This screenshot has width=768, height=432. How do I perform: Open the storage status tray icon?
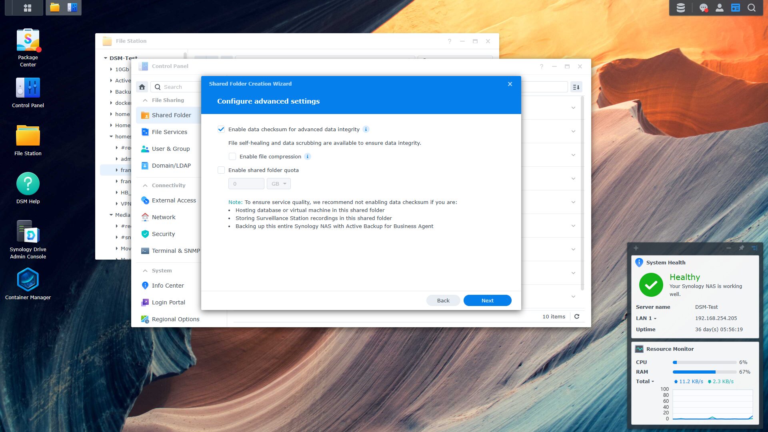pyautogui.click(x=681, y=8)
